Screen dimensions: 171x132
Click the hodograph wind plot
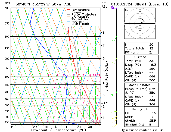tap(140, 23)
